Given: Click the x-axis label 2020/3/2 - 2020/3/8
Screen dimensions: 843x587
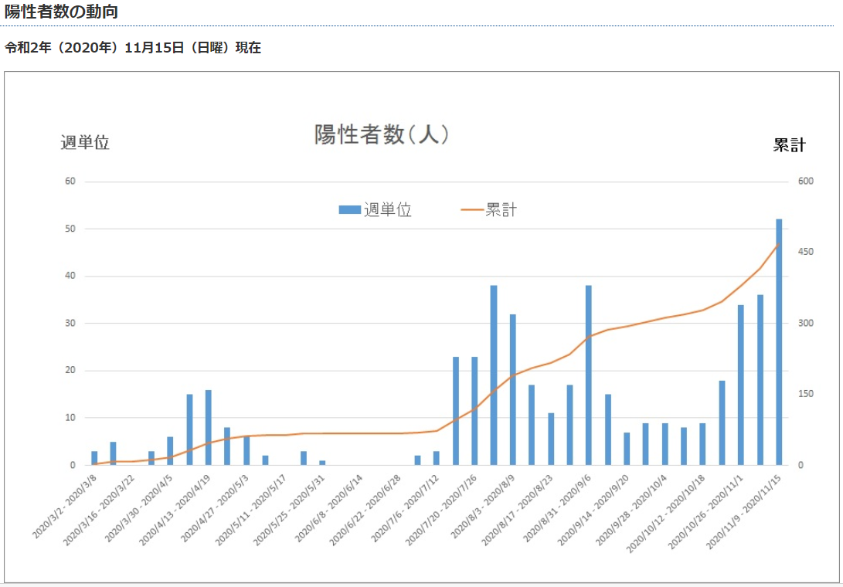Looking at the screenshot, I should tap(65, 507).
